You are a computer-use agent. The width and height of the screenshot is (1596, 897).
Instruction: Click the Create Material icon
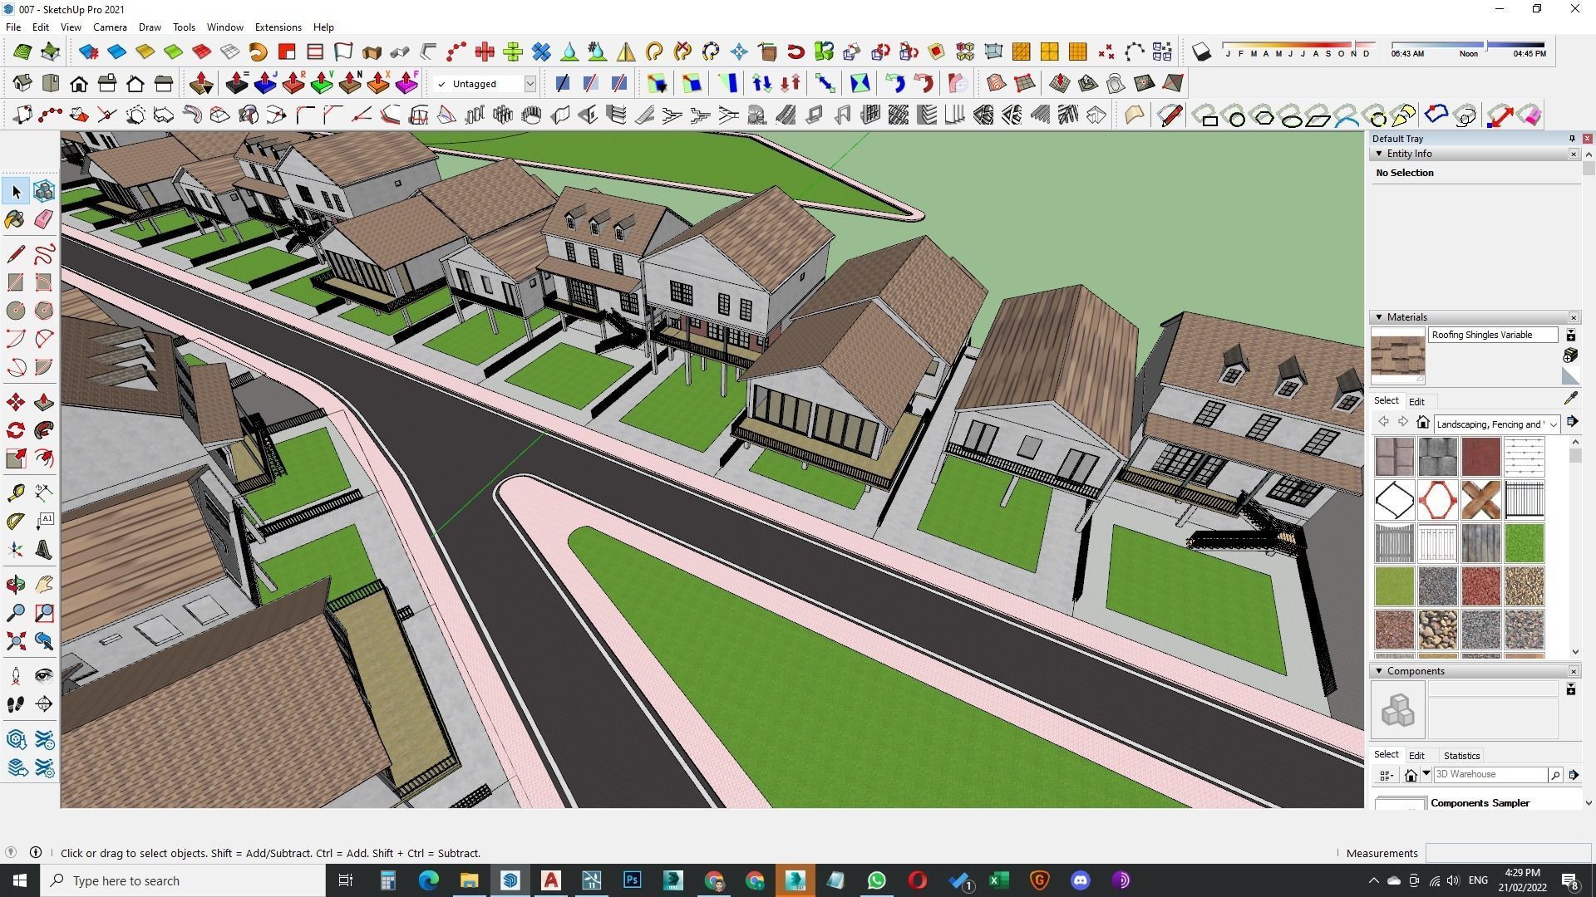click(x=1570, y=355)
